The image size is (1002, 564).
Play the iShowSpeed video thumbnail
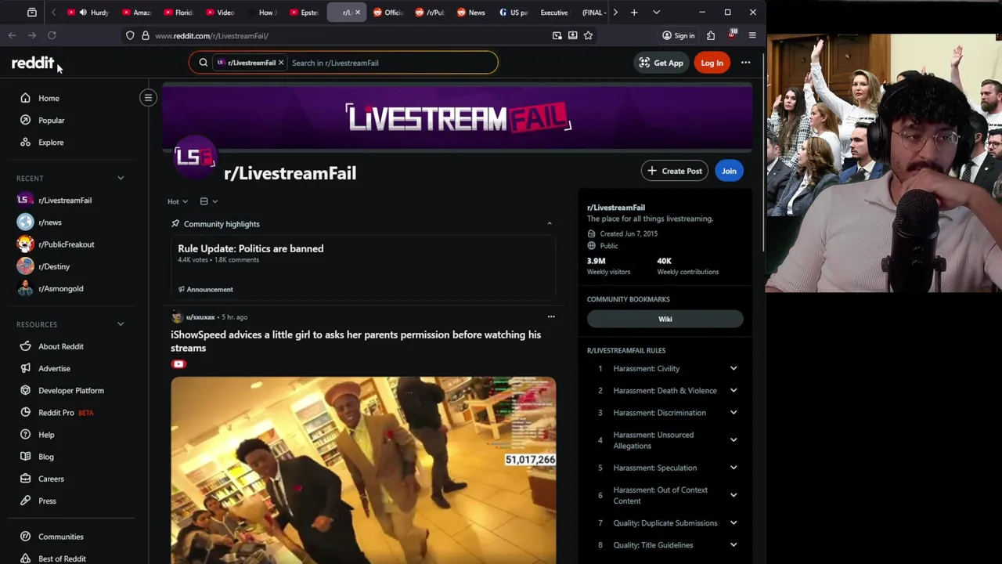[x=363, y=470]
